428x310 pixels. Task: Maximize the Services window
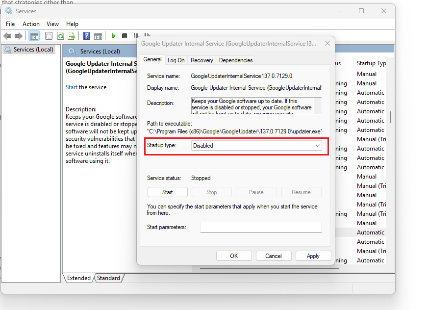point(361,11)
